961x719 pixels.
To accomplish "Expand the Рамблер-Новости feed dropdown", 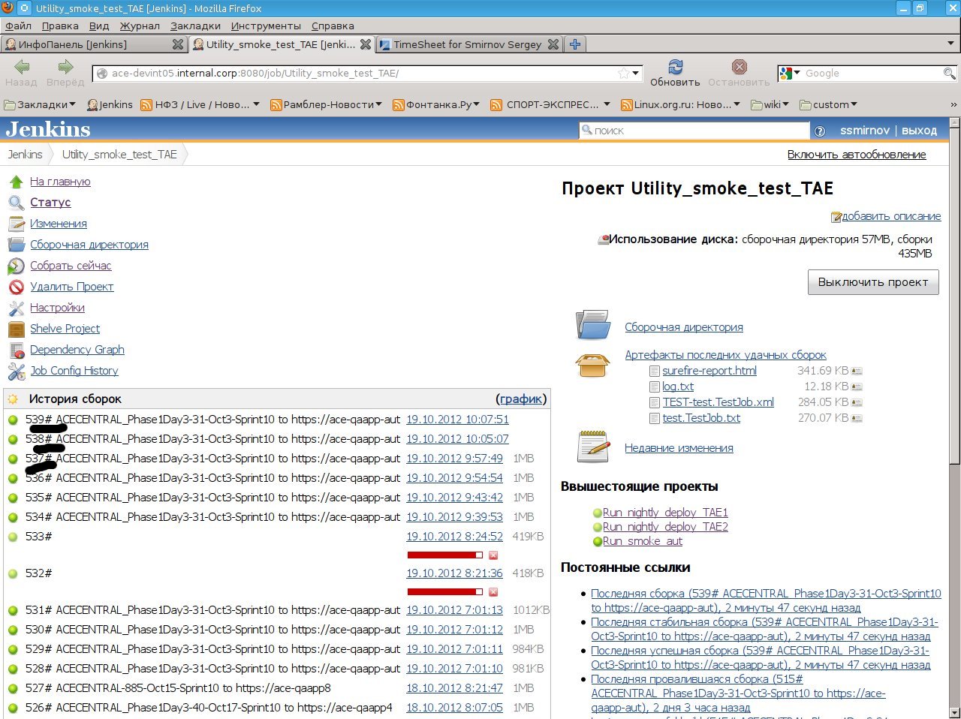I will pos(326,104).
